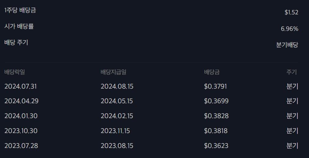Select ex-dividend date 2023.10.30
Screen dimensions: 309x158
pyautogui.click(x=21, y=131)
